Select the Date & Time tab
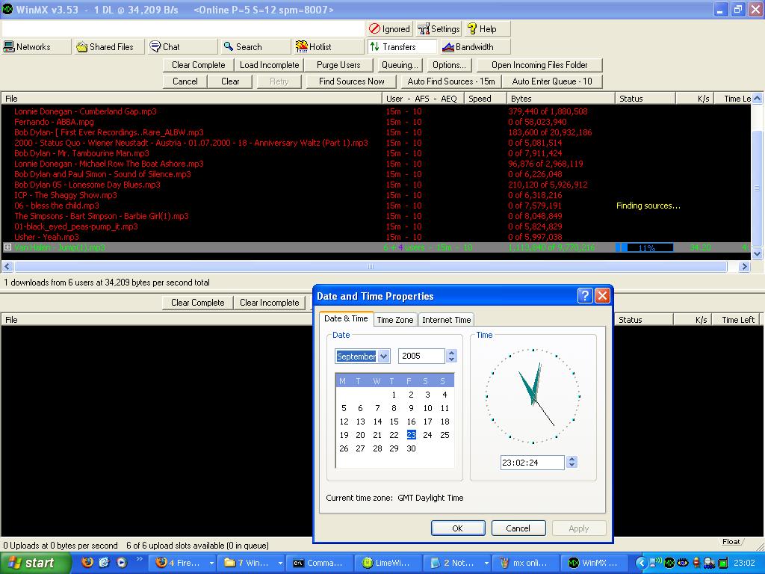765x574 pixels. 346,318
